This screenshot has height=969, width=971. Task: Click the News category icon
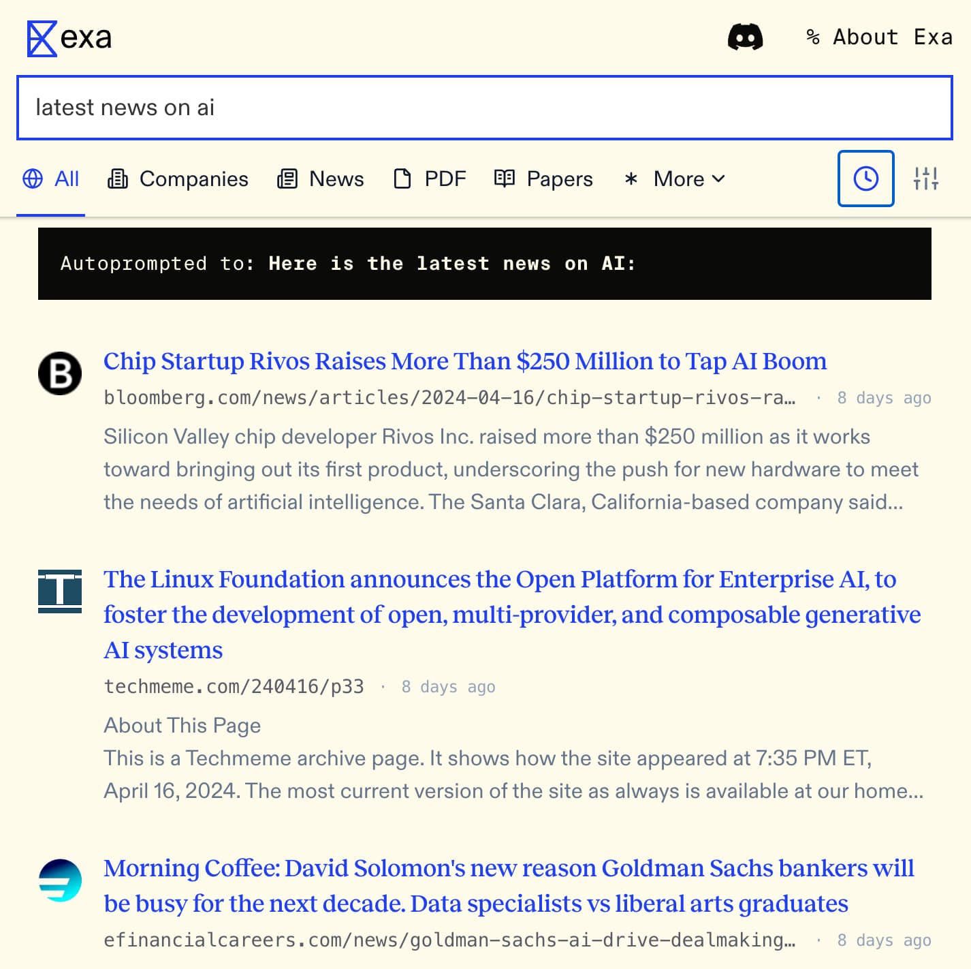tap(289, 179)
